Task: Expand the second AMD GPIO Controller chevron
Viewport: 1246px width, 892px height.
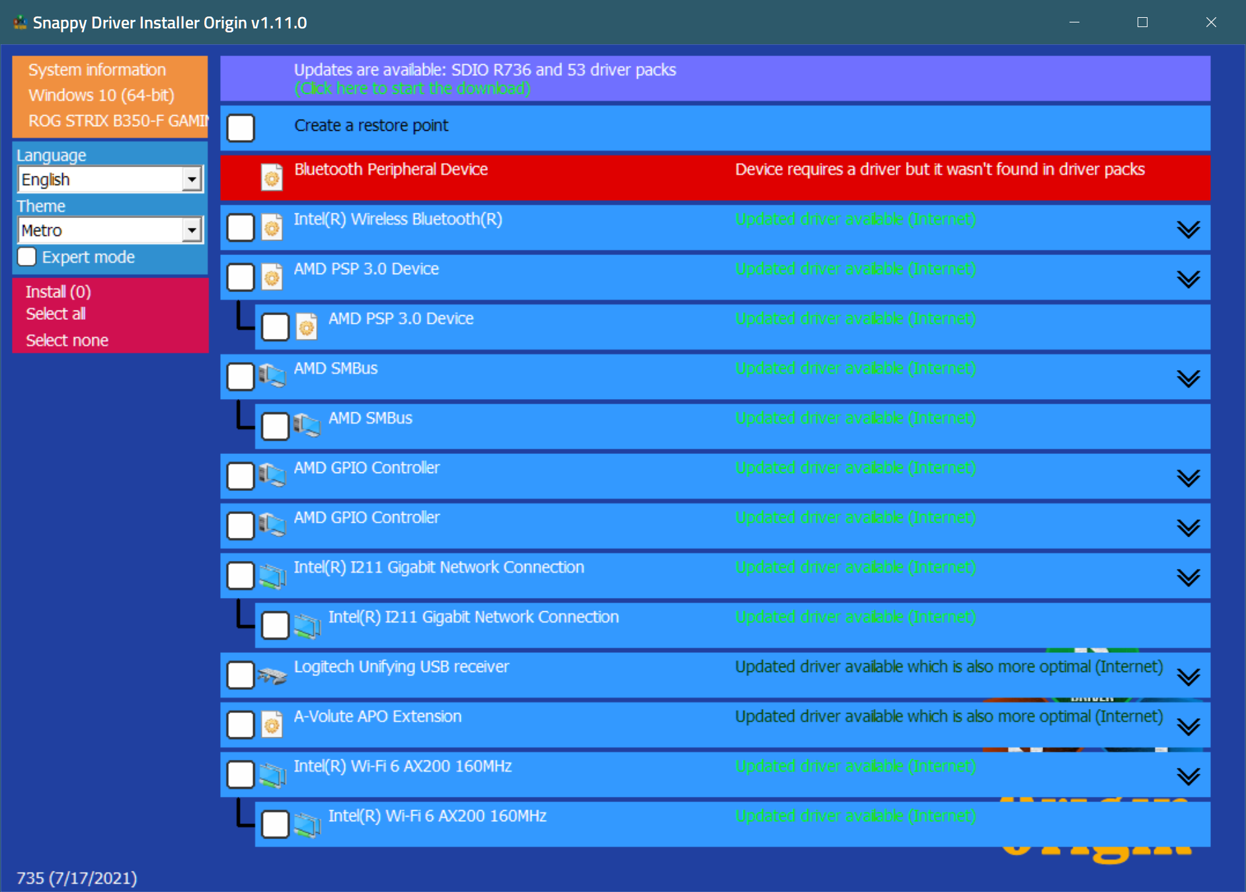Action: (x=1188, y=527)
